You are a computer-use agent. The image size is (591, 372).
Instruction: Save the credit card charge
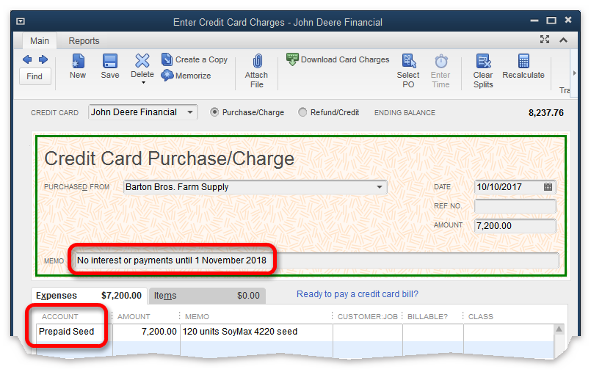tap(110, 67)
